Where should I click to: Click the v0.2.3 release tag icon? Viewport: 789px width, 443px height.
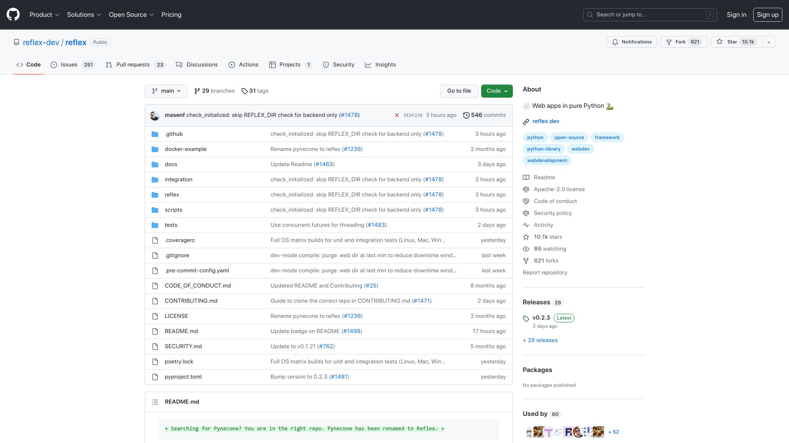point(526,319)
